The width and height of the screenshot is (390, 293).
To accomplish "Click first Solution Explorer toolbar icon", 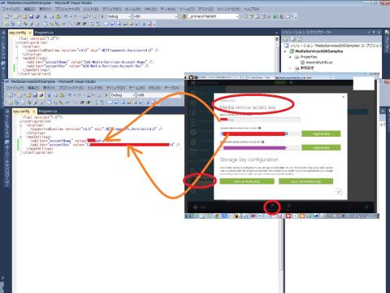I will click(x=286, y=39).
